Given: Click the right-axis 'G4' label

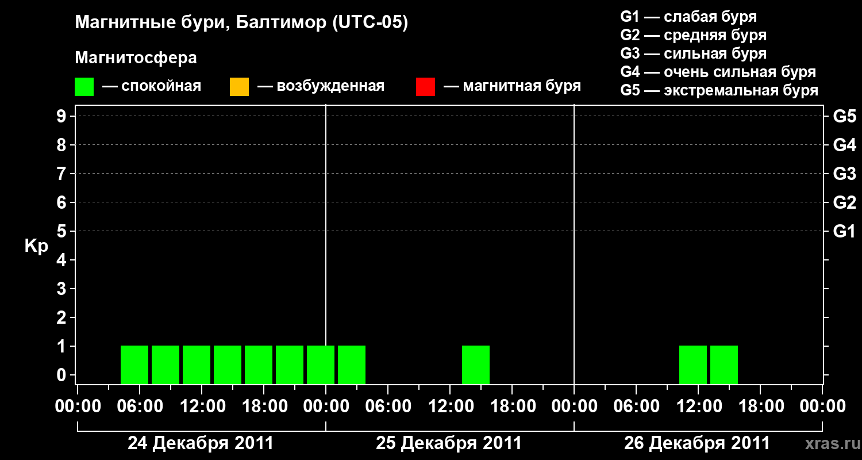Looking at the screenshot, I should (844, 145).
